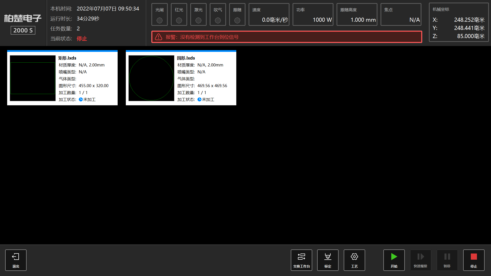Click the 速度 speed readout box
Viewport: 491px width, 276px height.
(269, 15)
